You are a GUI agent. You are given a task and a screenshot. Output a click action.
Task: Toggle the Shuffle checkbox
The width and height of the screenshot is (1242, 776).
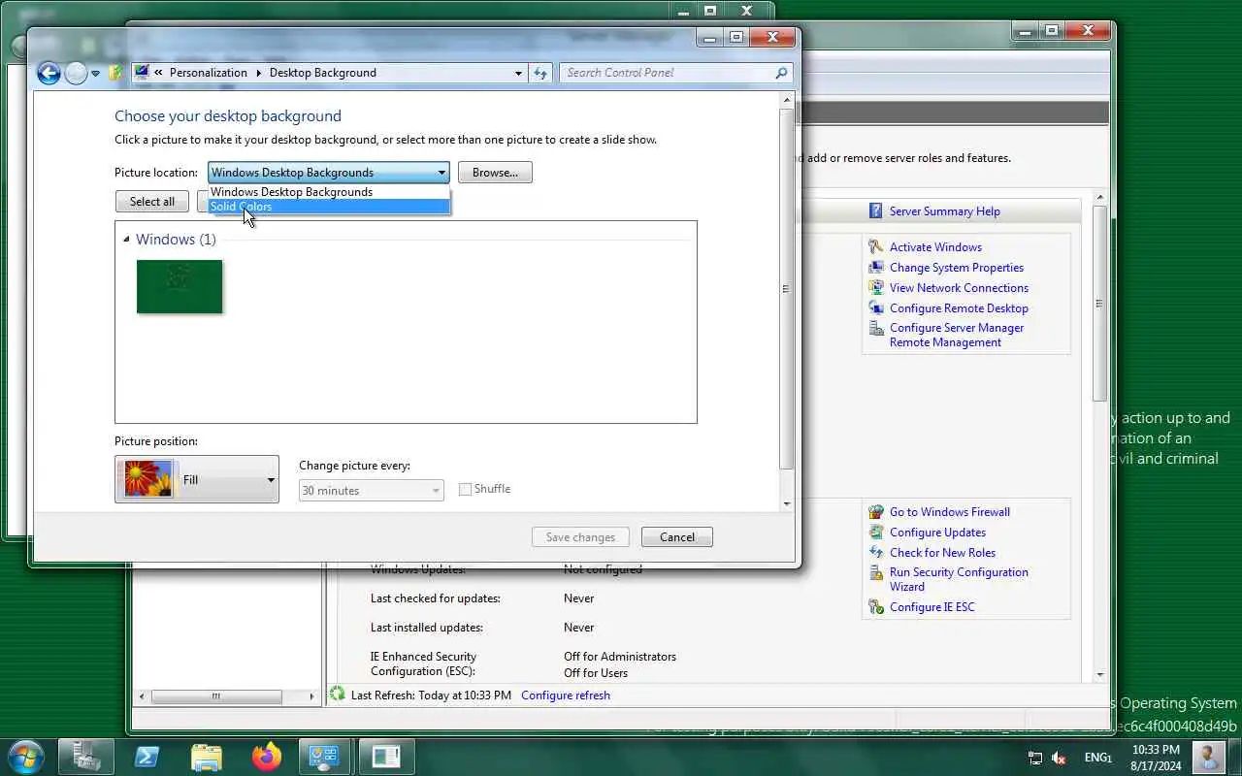pos(465,489)
